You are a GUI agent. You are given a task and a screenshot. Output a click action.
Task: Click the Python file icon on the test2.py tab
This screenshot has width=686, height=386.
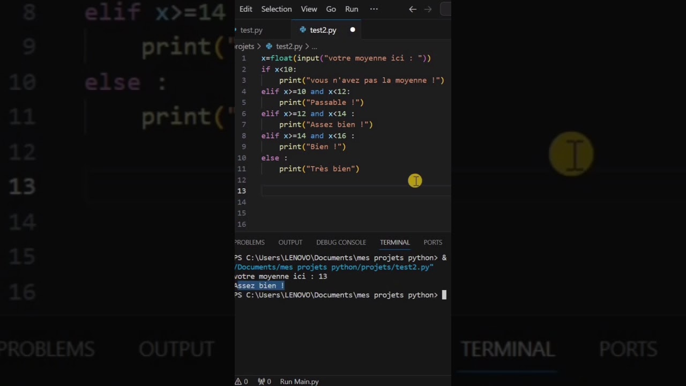(303, 30)
